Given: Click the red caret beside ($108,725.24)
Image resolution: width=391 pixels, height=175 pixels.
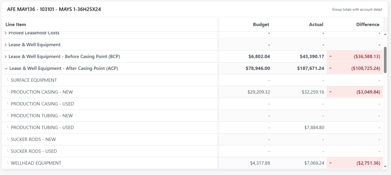Looking at the screenshot, I should [331, 68].
